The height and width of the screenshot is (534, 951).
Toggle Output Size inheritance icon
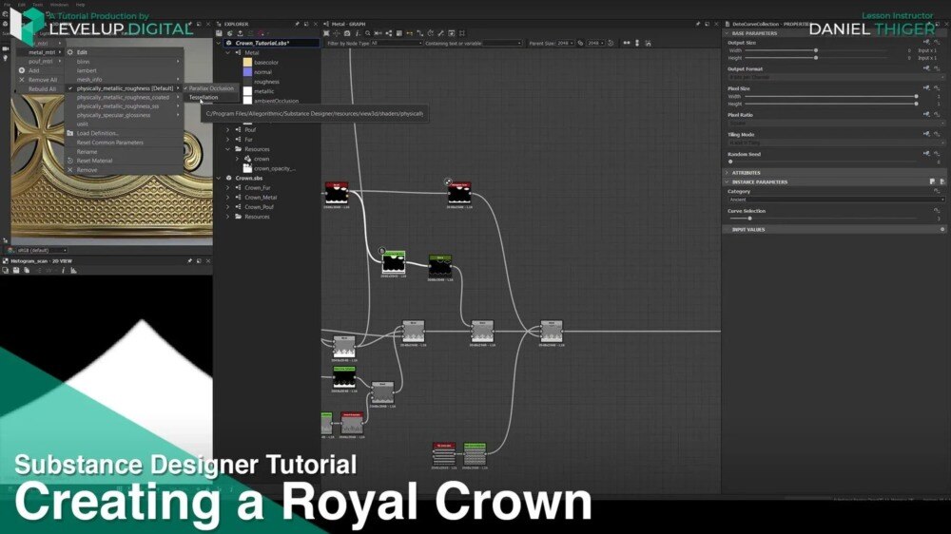coord(926,43)
